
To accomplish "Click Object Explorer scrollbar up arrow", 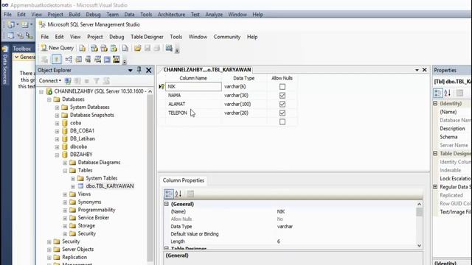I will click(x=150, y=91).
